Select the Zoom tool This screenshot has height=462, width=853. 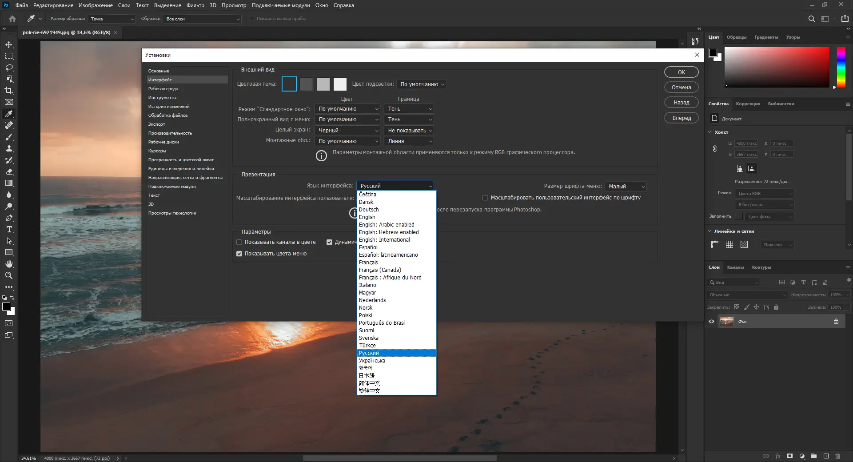pyautogui.click(x=9, y=275)
